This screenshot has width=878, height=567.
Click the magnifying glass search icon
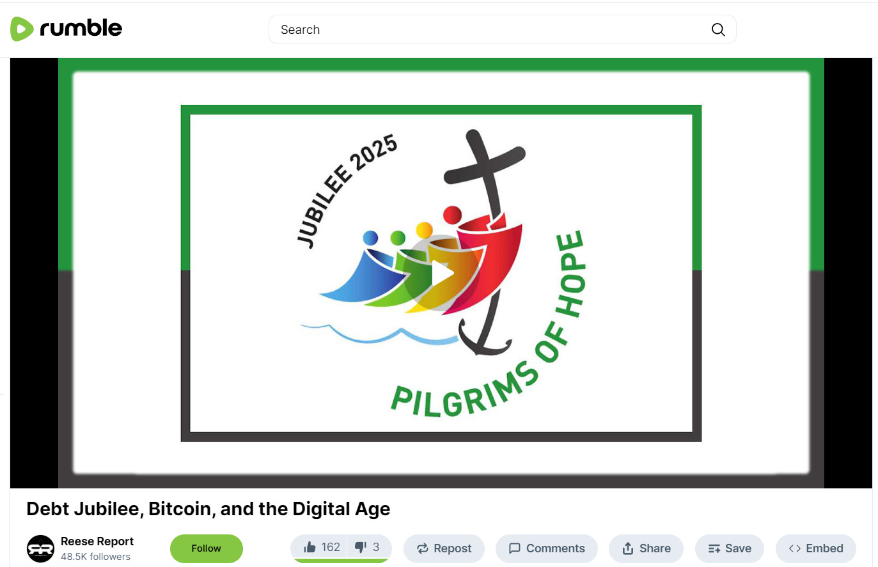(718, 29)
